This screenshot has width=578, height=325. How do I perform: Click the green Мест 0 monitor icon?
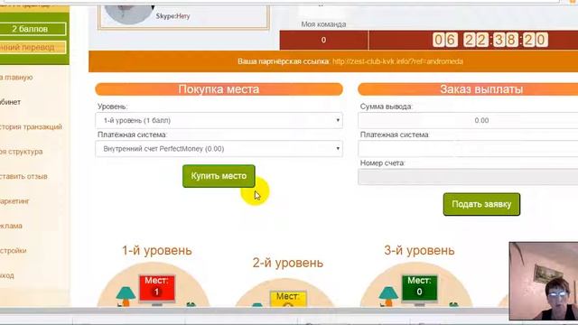tap(419, 289)
